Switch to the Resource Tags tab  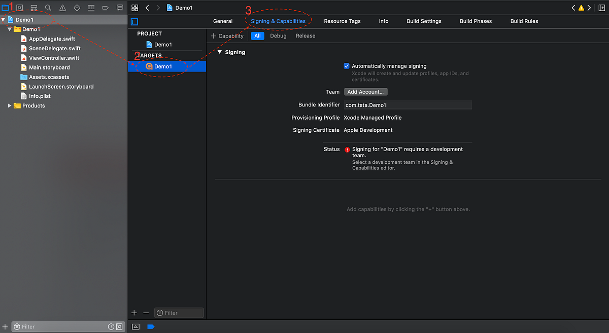[x=342, y=21]
